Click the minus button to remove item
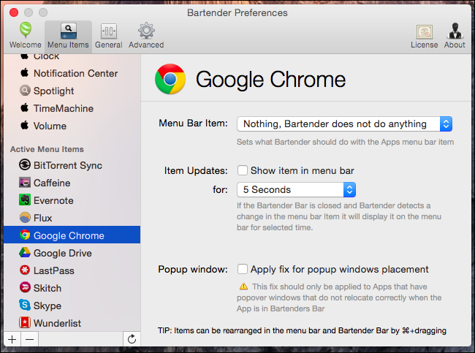475x353 pixels. pyautogui.click(x=29, y=339)
